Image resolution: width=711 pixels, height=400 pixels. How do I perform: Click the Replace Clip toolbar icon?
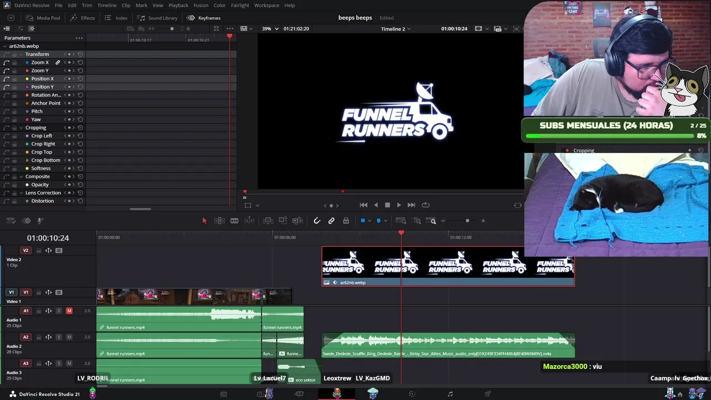coord(298,221)
